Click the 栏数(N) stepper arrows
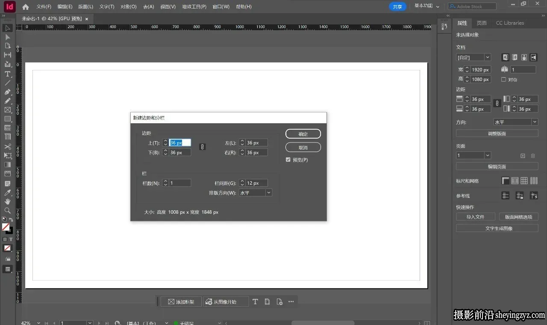The height and width of the screenshot is (325, 547). click(x=165, y=183)
